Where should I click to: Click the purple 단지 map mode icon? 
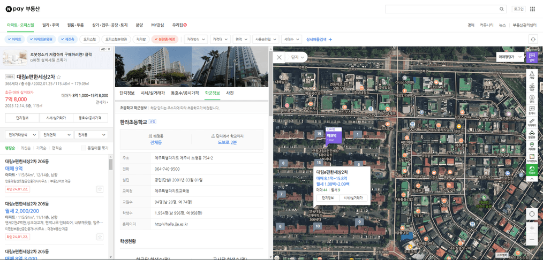[x=532, y=57]
